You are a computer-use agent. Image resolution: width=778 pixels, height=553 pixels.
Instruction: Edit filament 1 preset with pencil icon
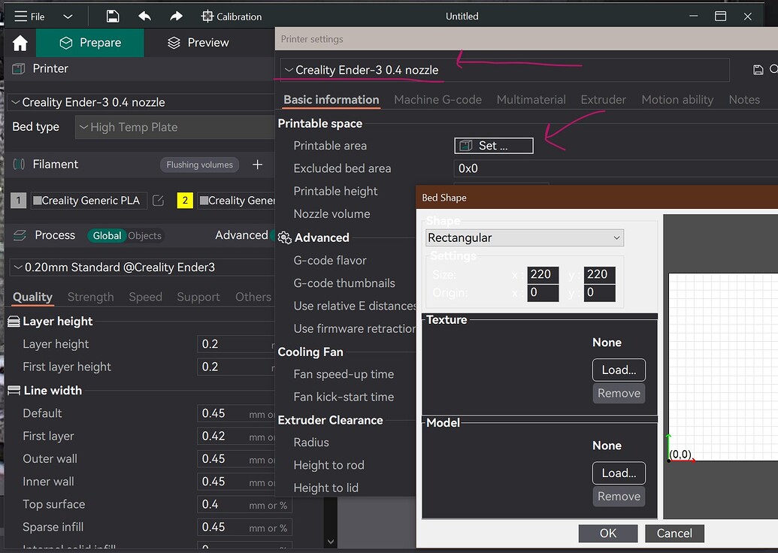[159, 201]
